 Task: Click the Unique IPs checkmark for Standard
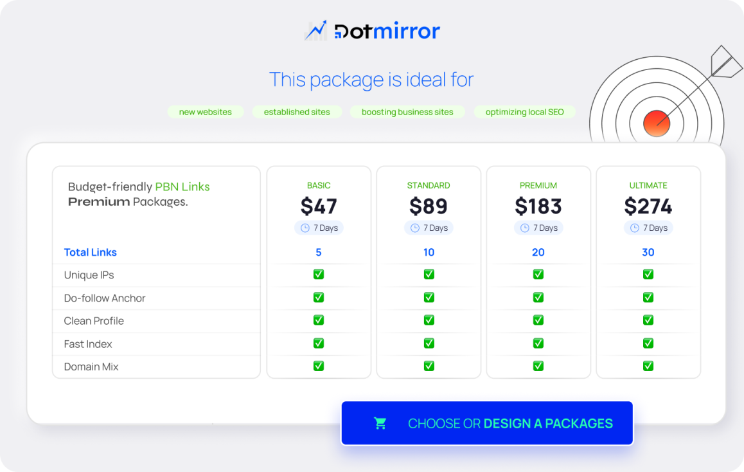pos(429,274)
